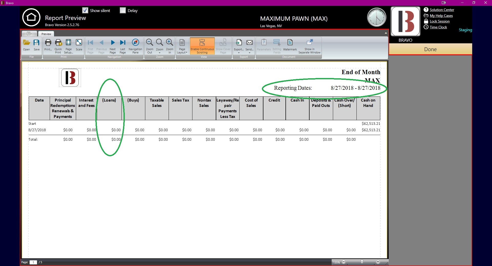
Task: Open the application menu button beside Preview
Action: coord(29,34)
